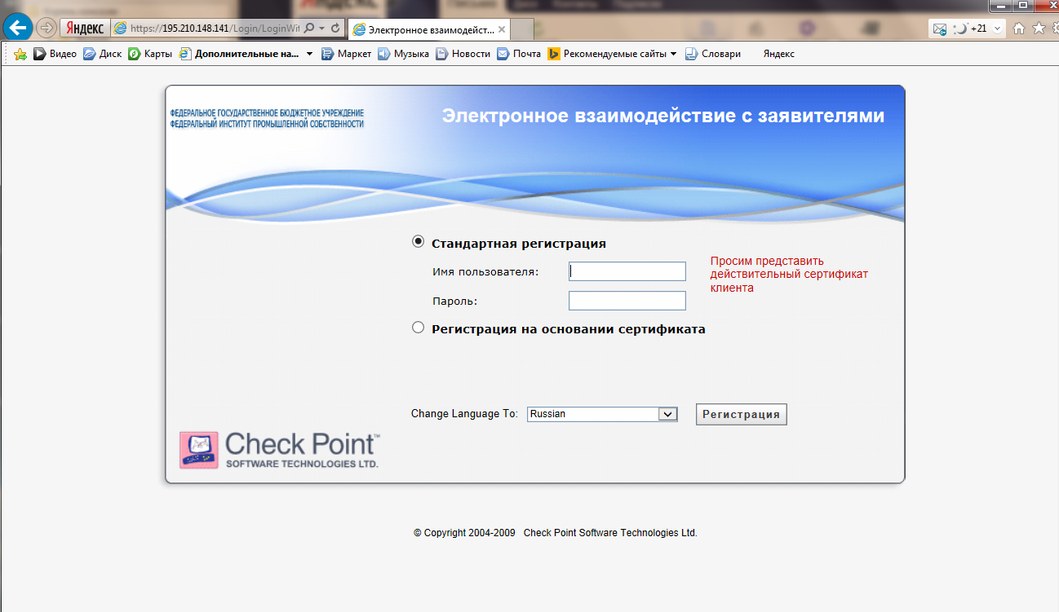Open the mail envelope icon in toolbar
This screenshot has width=1059, height=612.
[x=939, y=29]
